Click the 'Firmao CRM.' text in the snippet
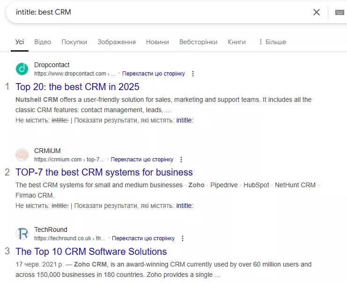347x283 pixels. [35, 195]
